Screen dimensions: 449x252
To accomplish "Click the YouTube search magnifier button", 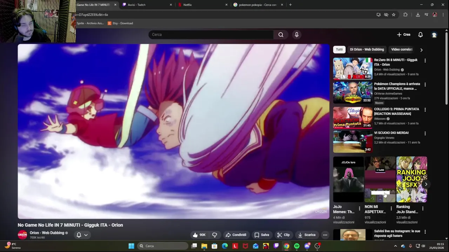I will pyautogui.click(x=281, y=35).
